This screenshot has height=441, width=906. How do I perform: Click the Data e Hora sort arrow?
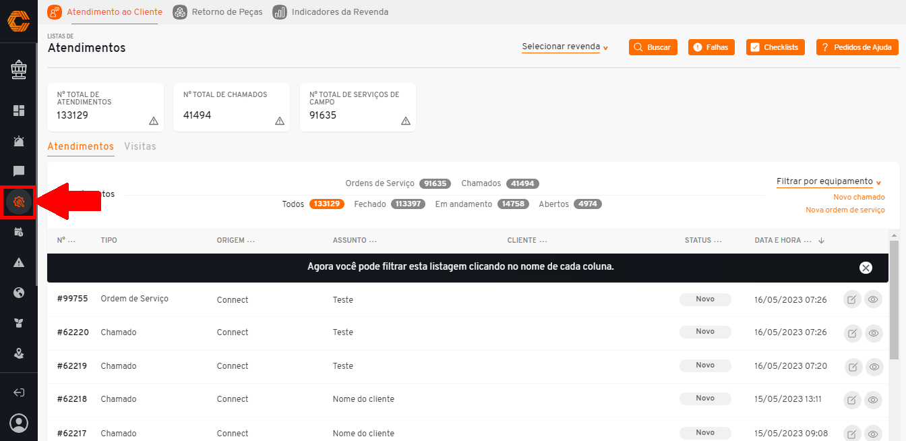[x=821, y=240]
